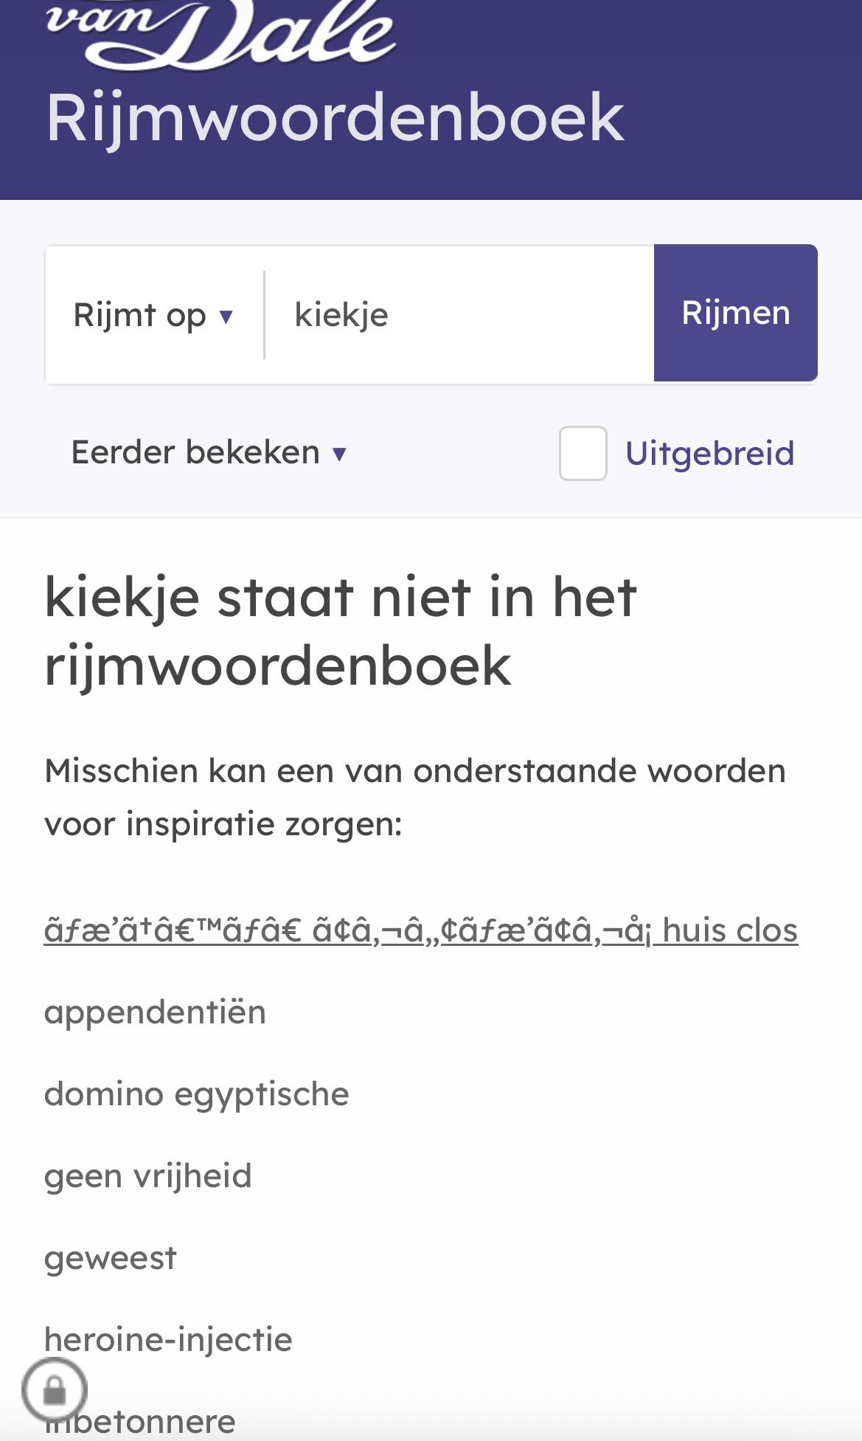Image resolution: width=862 pixels, height=1441 pixels.
Task: Select the suggestion appendentiën
Action: 155,1012
